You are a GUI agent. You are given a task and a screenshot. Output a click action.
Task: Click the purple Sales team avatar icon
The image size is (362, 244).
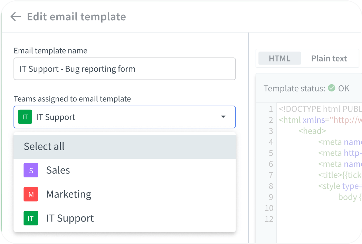point(31,170)
